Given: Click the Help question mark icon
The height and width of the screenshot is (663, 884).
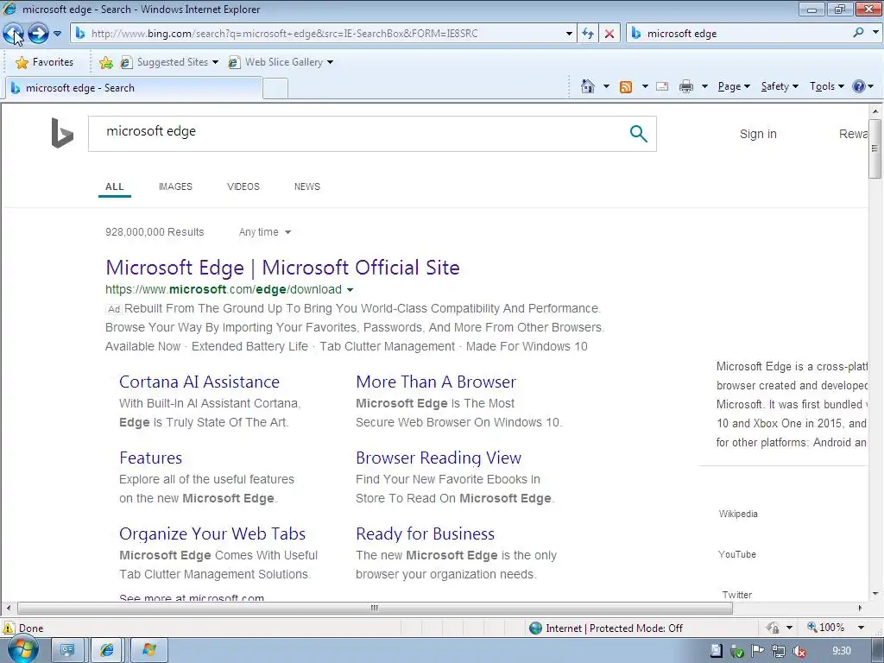Looking at the screenshot, I should [859, 86].
